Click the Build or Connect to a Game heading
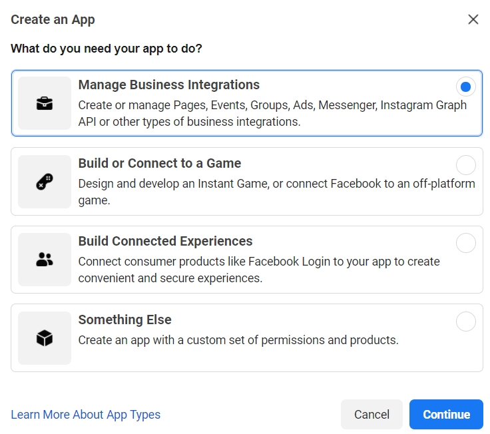This screenshot has width=490, height=434. pos(160,164)
